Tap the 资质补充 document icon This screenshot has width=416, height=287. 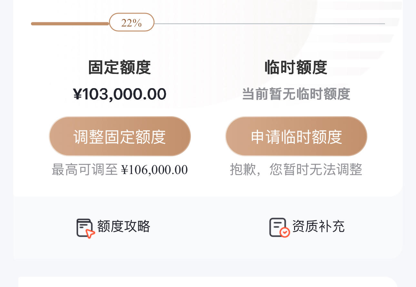tap(279, 228)
